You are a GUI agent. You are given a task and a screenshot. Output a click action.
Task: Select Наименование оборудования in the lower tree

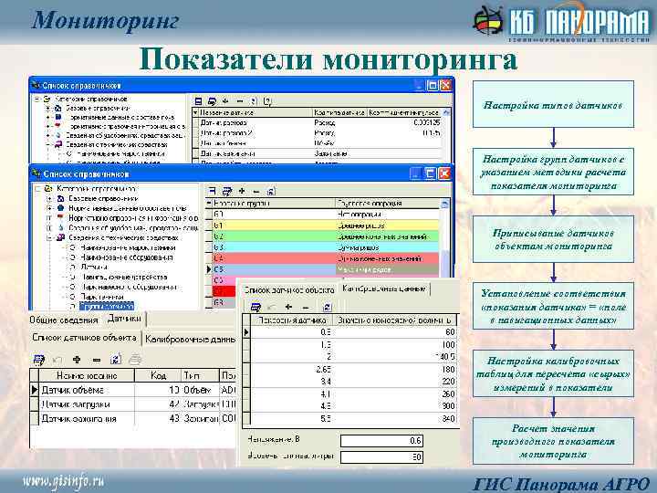coord(127,257)
